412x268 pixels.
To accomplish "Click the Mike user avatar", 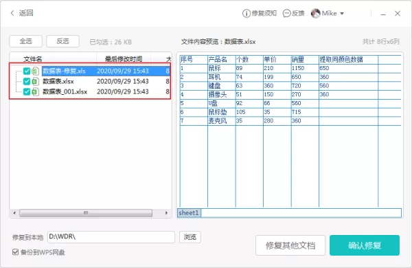I will [x=315, y=13].
